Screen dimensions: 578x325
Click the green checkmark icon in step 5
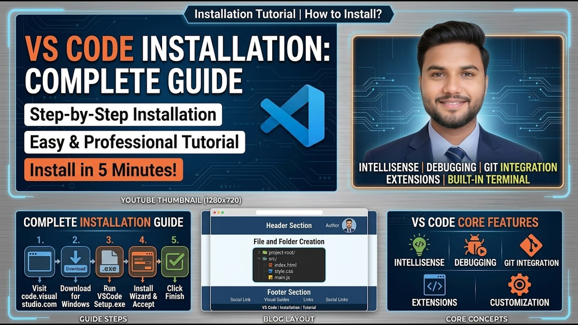[x=175, y=262]
